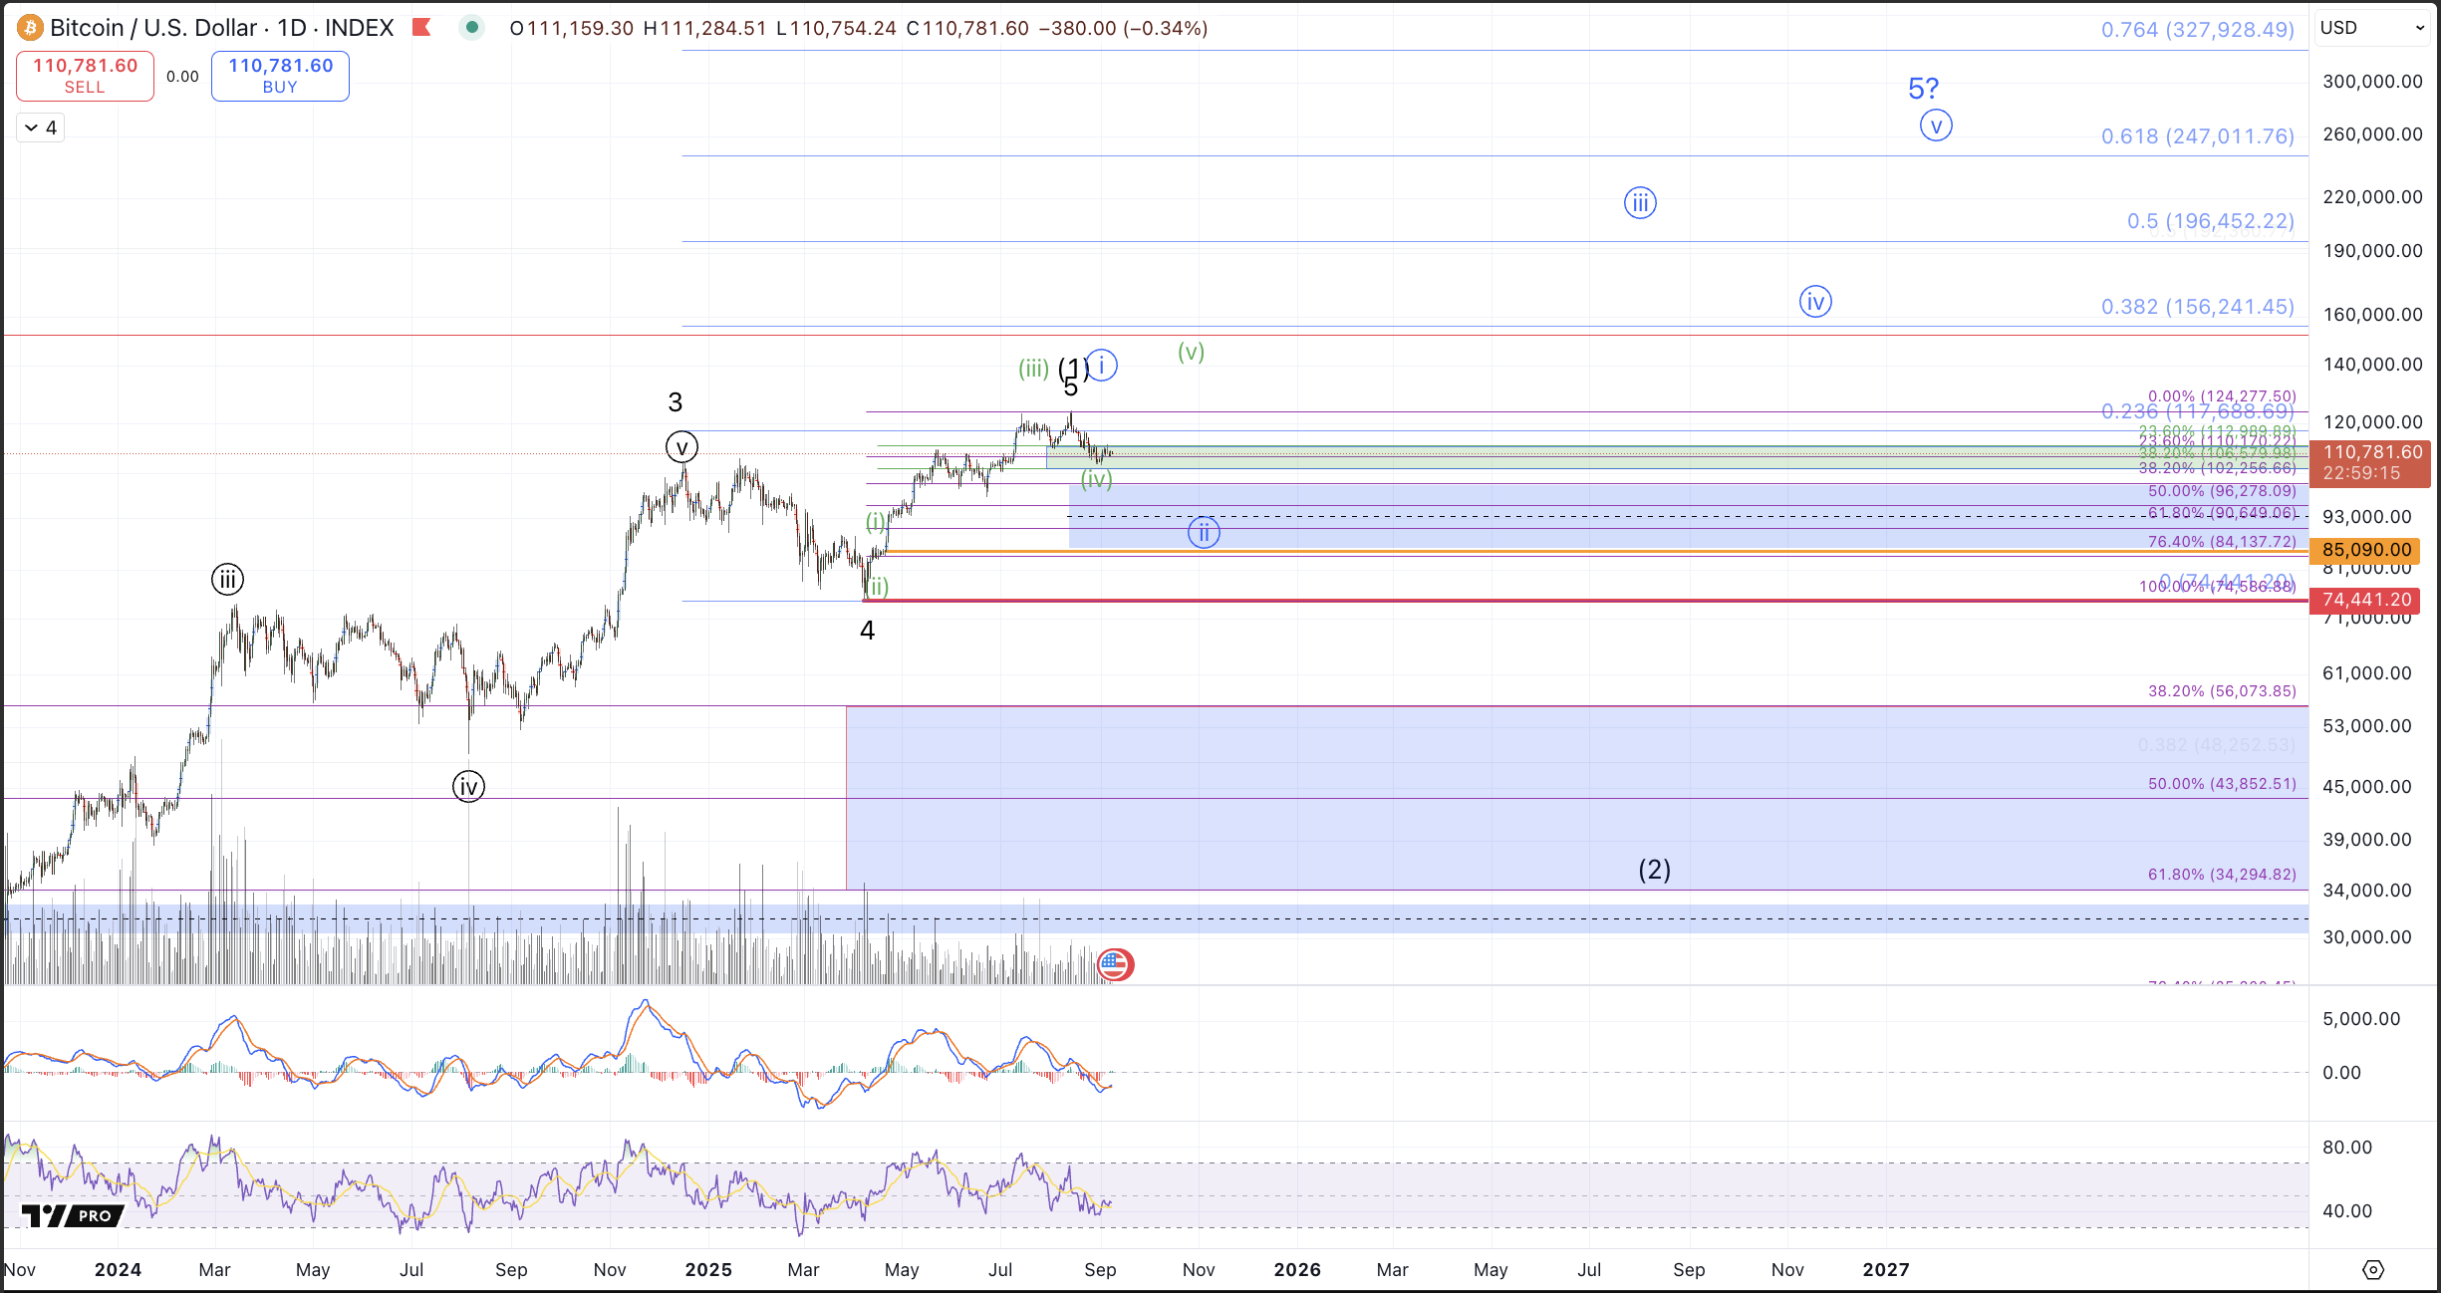2441x1293 pixels.
Task: Click the BUY 110,781.60 button
Action: click(x=280, y=76)
